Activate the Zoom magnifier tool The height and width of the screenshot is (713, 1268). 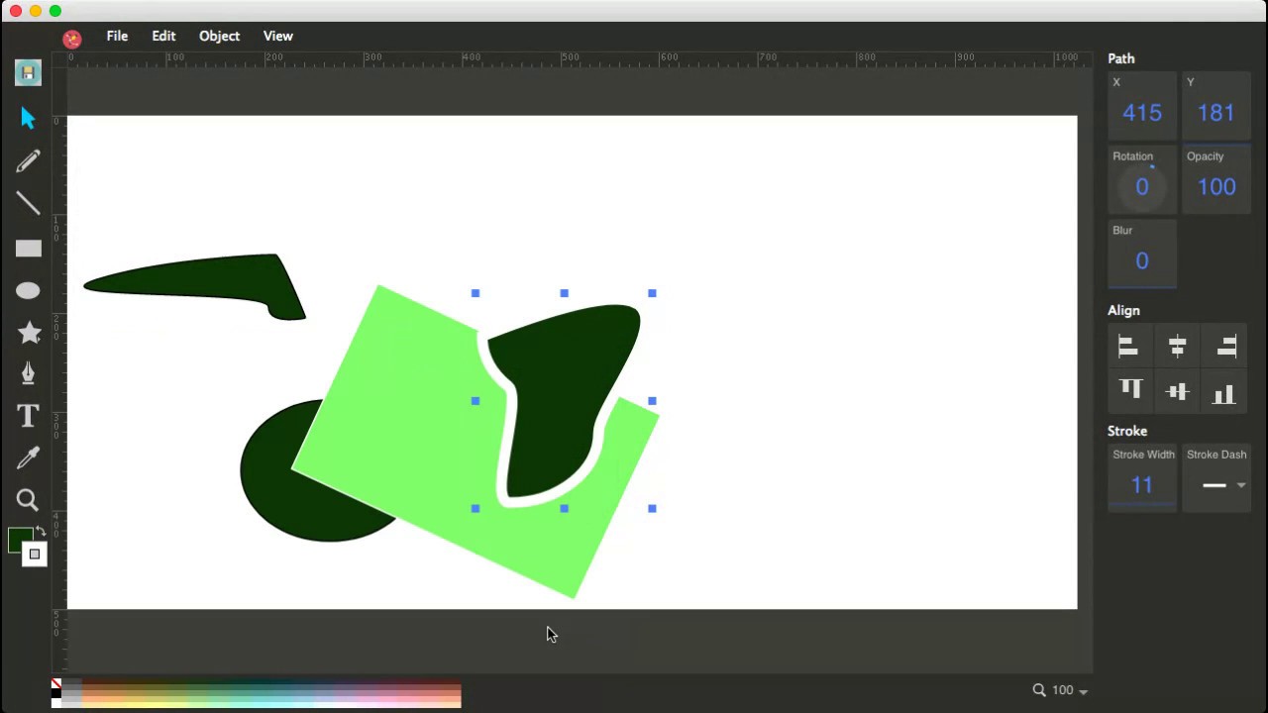27,499
